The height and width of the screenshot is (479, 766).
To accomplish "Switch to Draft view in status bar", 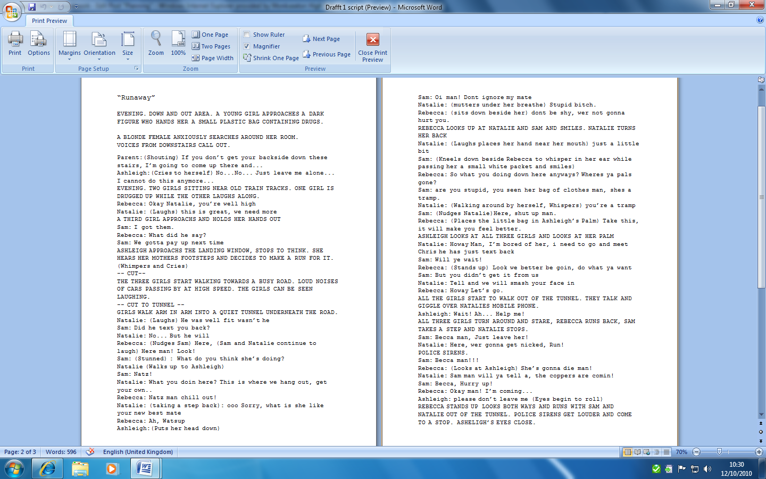I will coord(666,452).
